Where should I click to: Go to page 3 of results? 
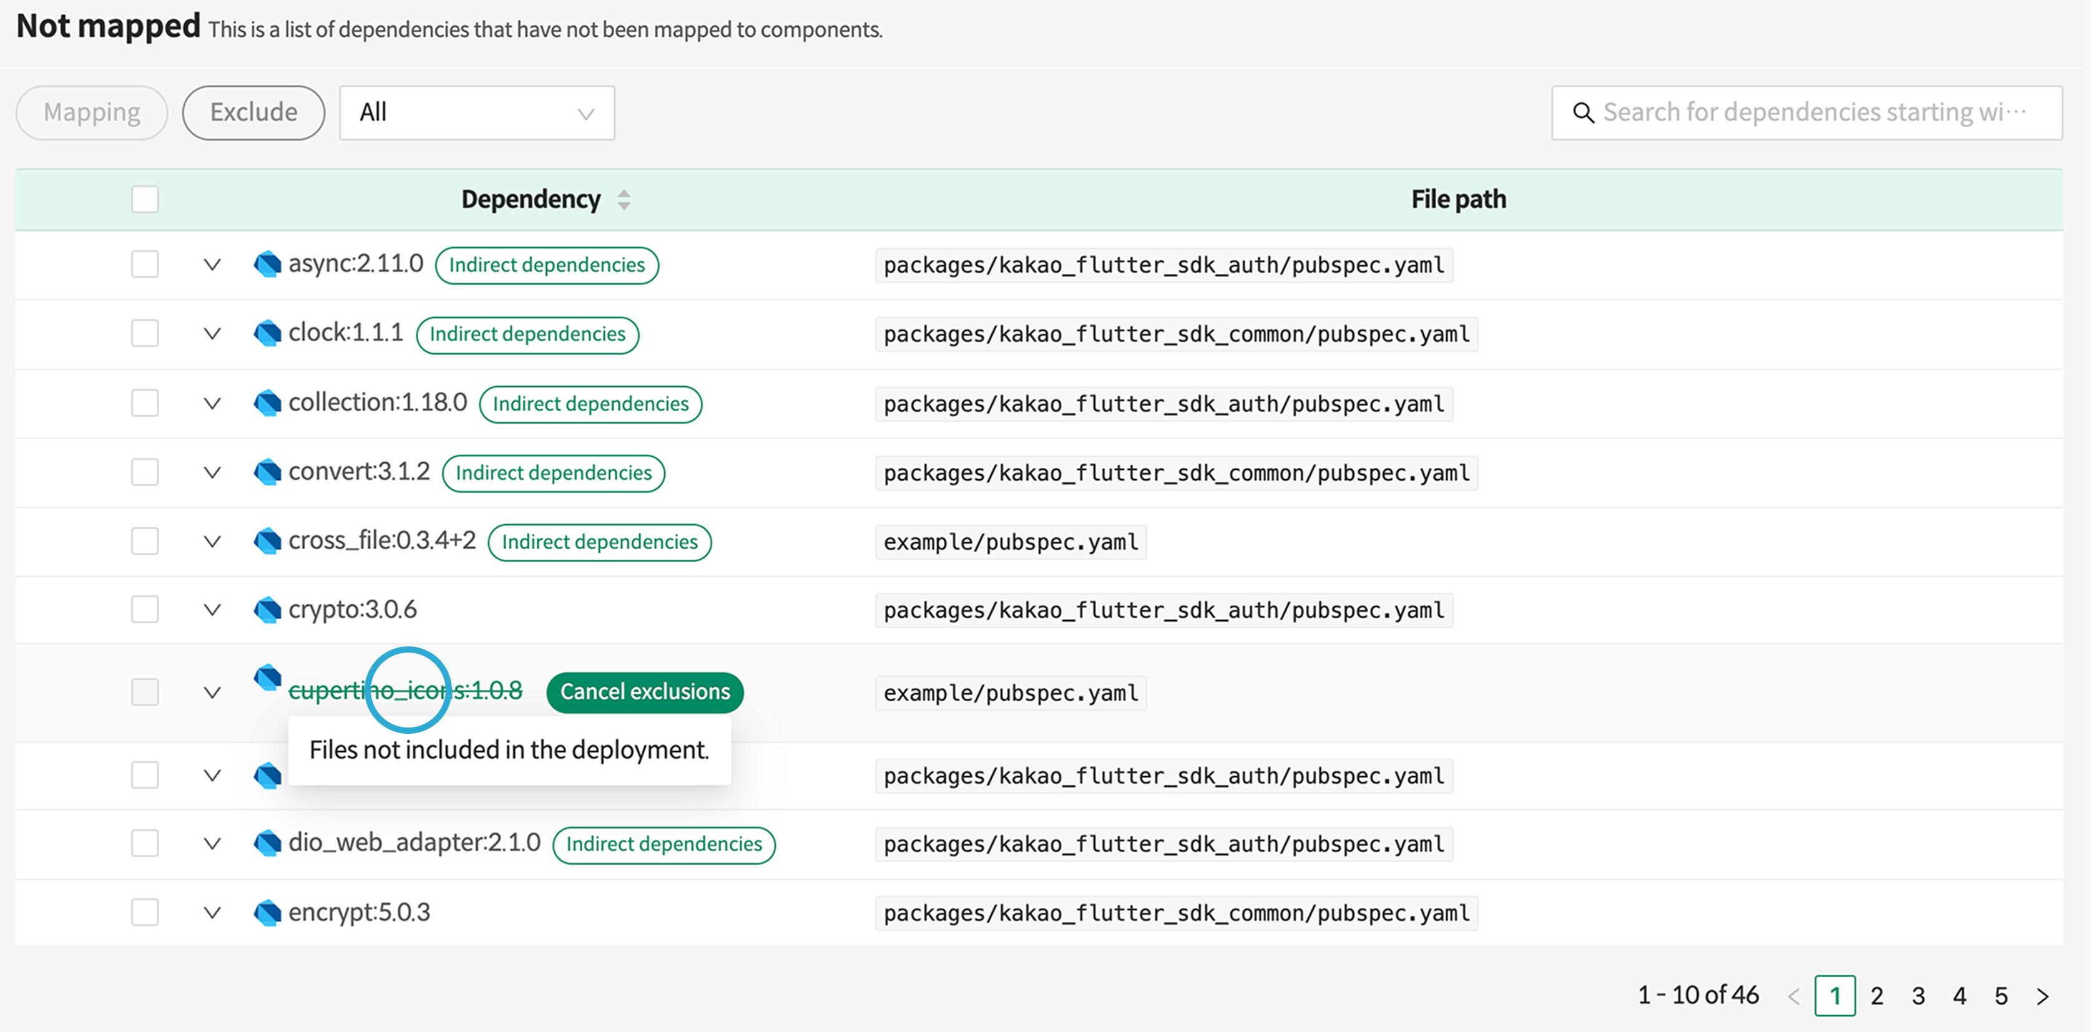pos(1918,996)
